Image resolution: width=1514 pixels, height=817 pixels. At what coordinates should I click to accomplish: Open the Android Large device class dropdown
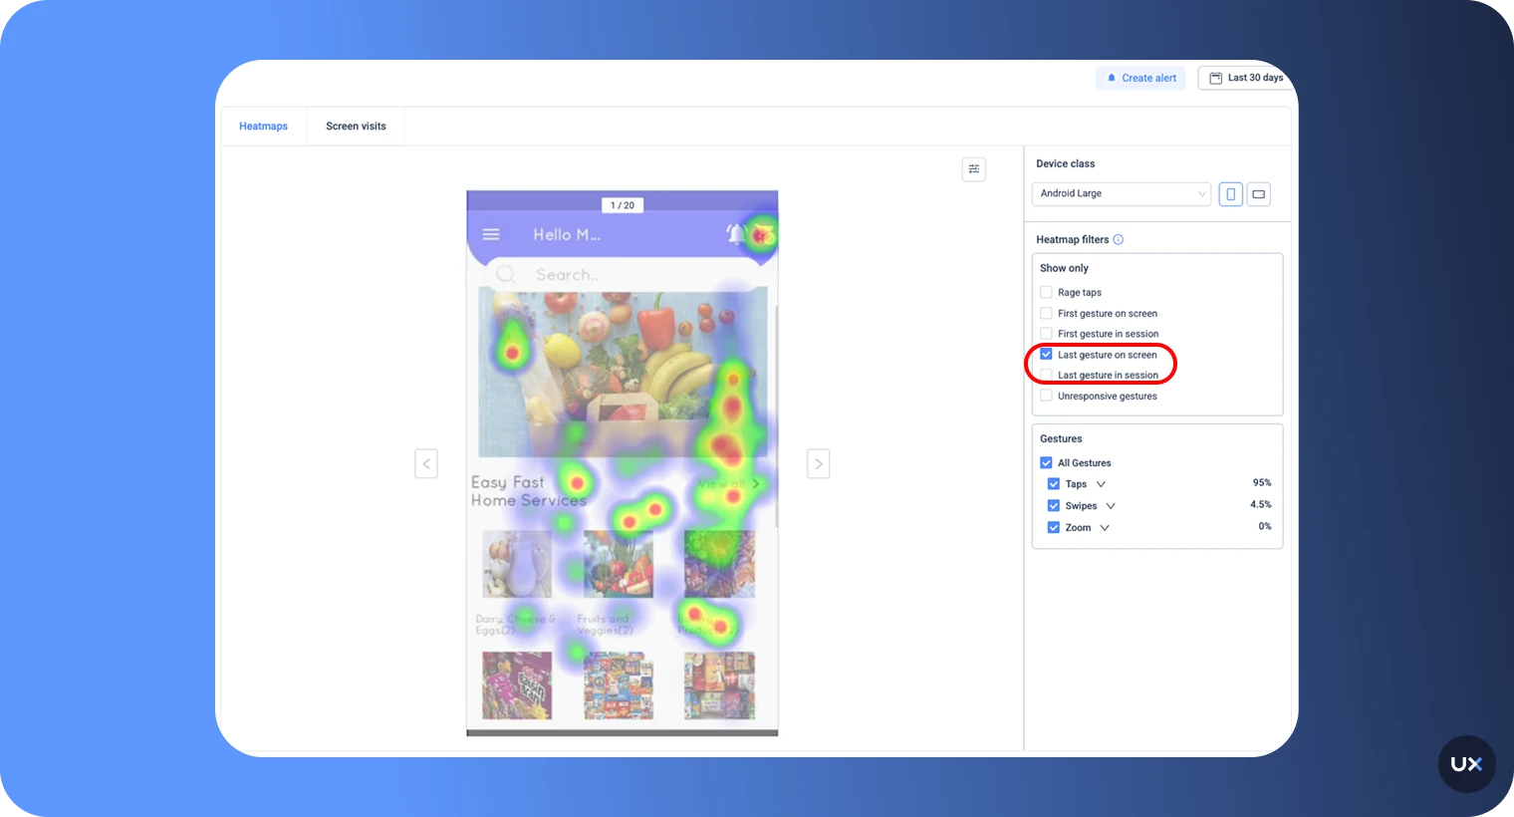coord(1122,193)
